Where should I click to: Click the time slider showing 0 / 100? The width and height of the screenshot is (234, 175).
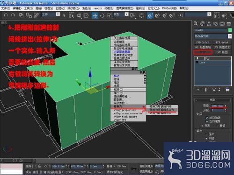point(17,161)
